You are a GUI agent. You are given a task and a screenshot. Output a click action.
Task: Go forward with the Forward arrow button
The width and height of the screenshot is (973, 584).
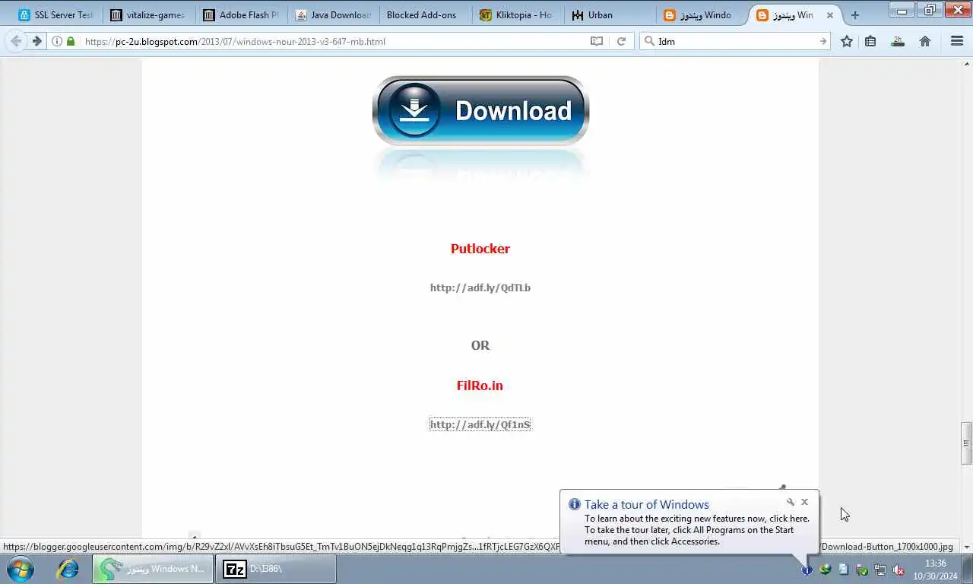click(x=36, y=41)
